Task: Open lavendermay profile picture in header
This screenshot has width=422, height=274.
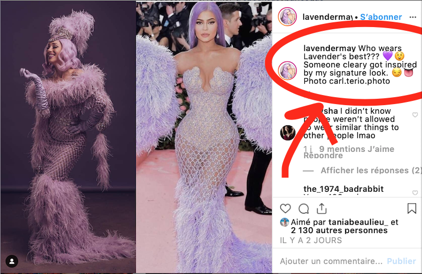Action: pos(287,16)
